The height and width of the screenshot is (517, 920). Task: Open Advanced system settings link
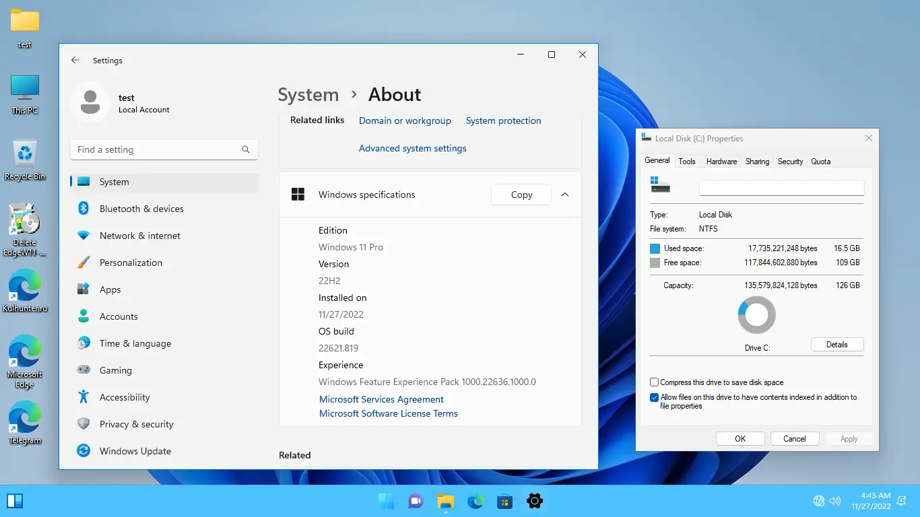(412, 148)
